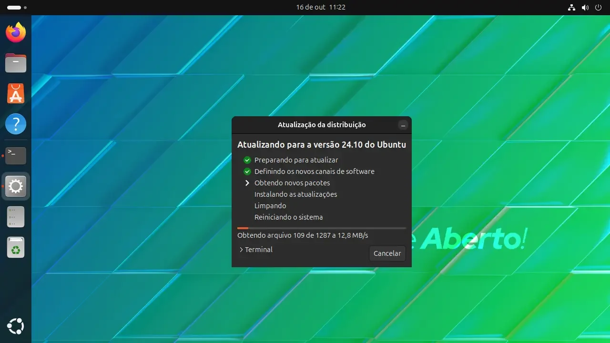Minimize the Atualização da distribuição dialog
610x343 pixels.
403,125
